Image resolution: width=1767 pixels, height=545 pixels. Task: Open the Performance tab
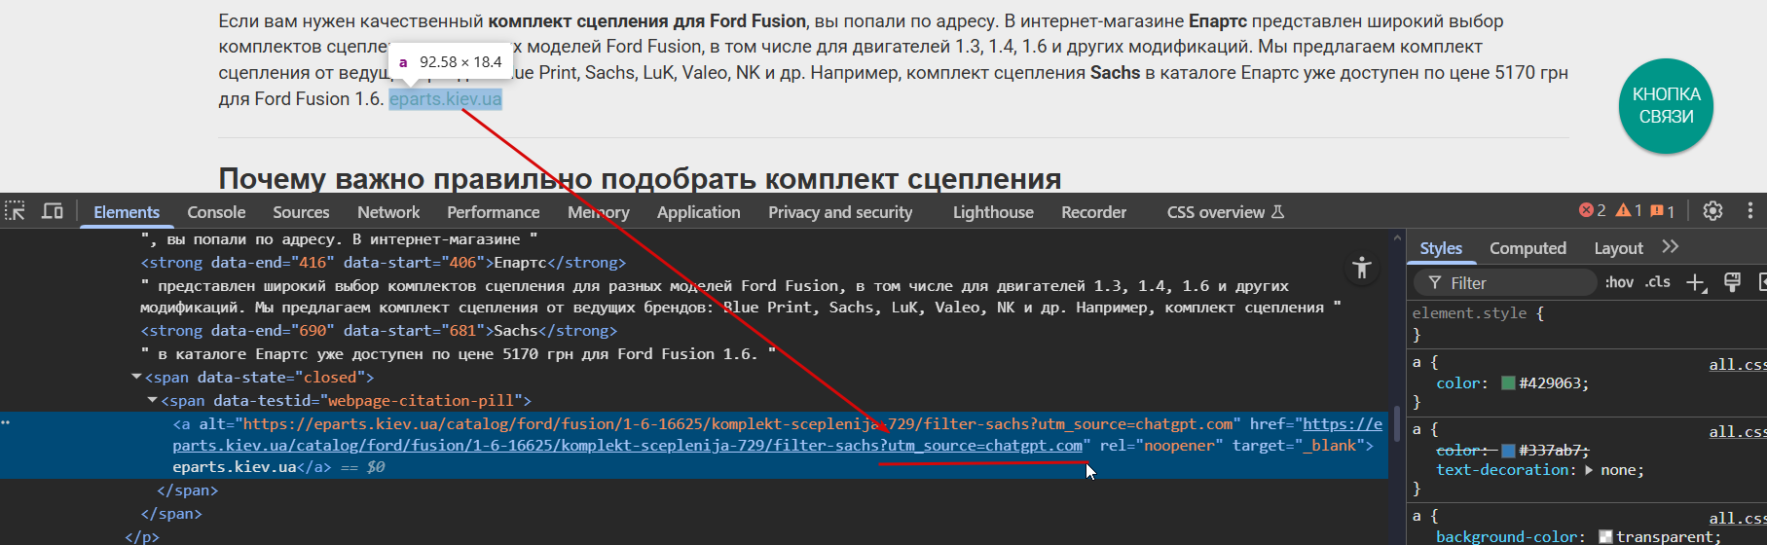click(x=493, y=212)
